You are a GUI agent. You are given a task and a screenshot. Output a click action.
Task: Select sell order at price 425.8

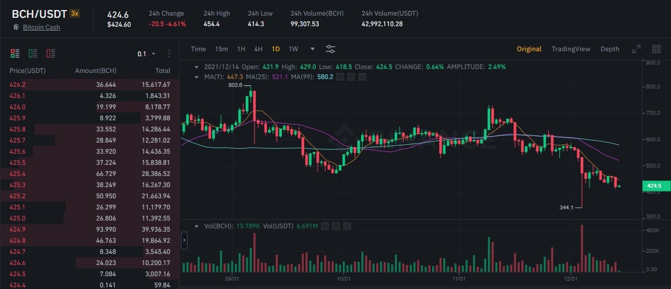pos(90,129)
